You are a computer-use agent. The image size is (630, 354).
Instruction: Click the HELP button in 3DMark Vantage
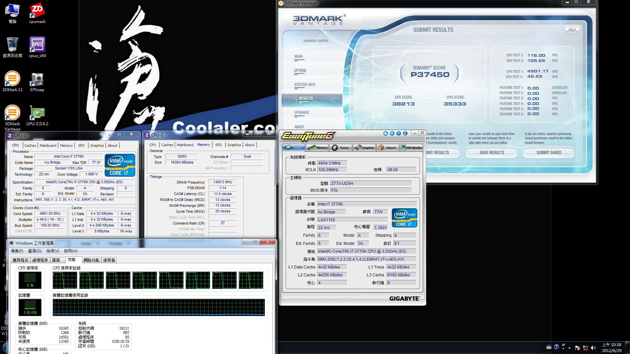coord(572,30)
